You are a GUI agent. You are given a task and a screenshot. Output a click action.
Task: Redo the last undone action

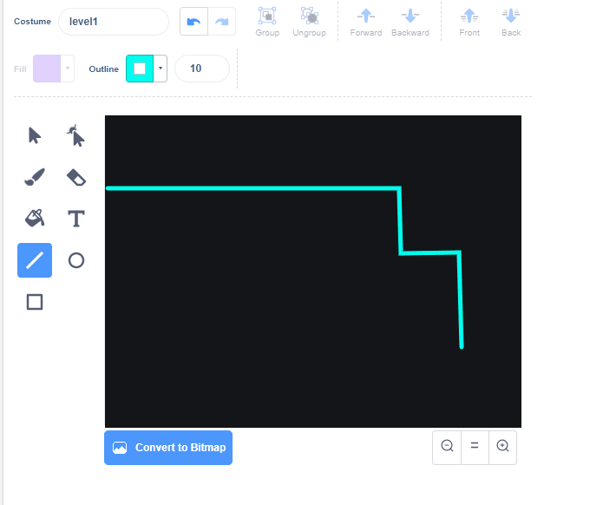click(222, 22)
